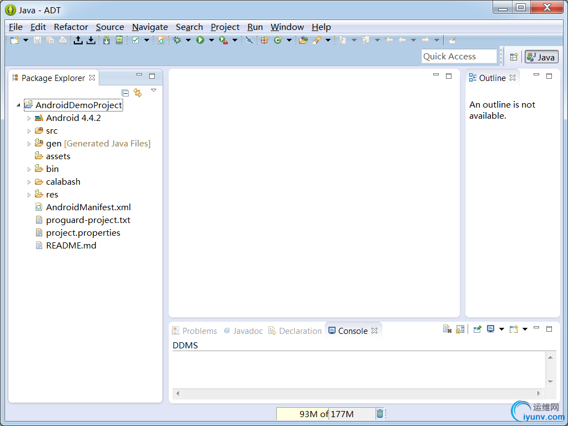Click the download arrow toolbar icon

91,40
